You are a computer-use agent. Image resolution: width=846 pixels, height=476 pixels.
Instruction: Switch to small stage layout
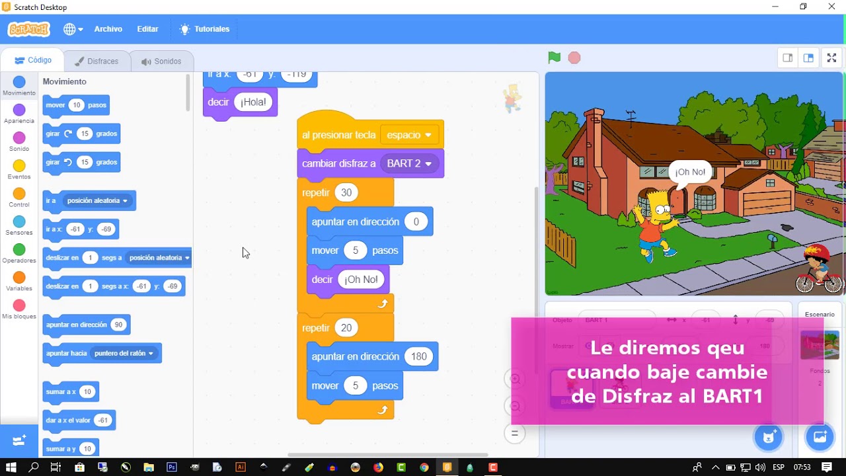pyautogui.click(x=787, y=58)
